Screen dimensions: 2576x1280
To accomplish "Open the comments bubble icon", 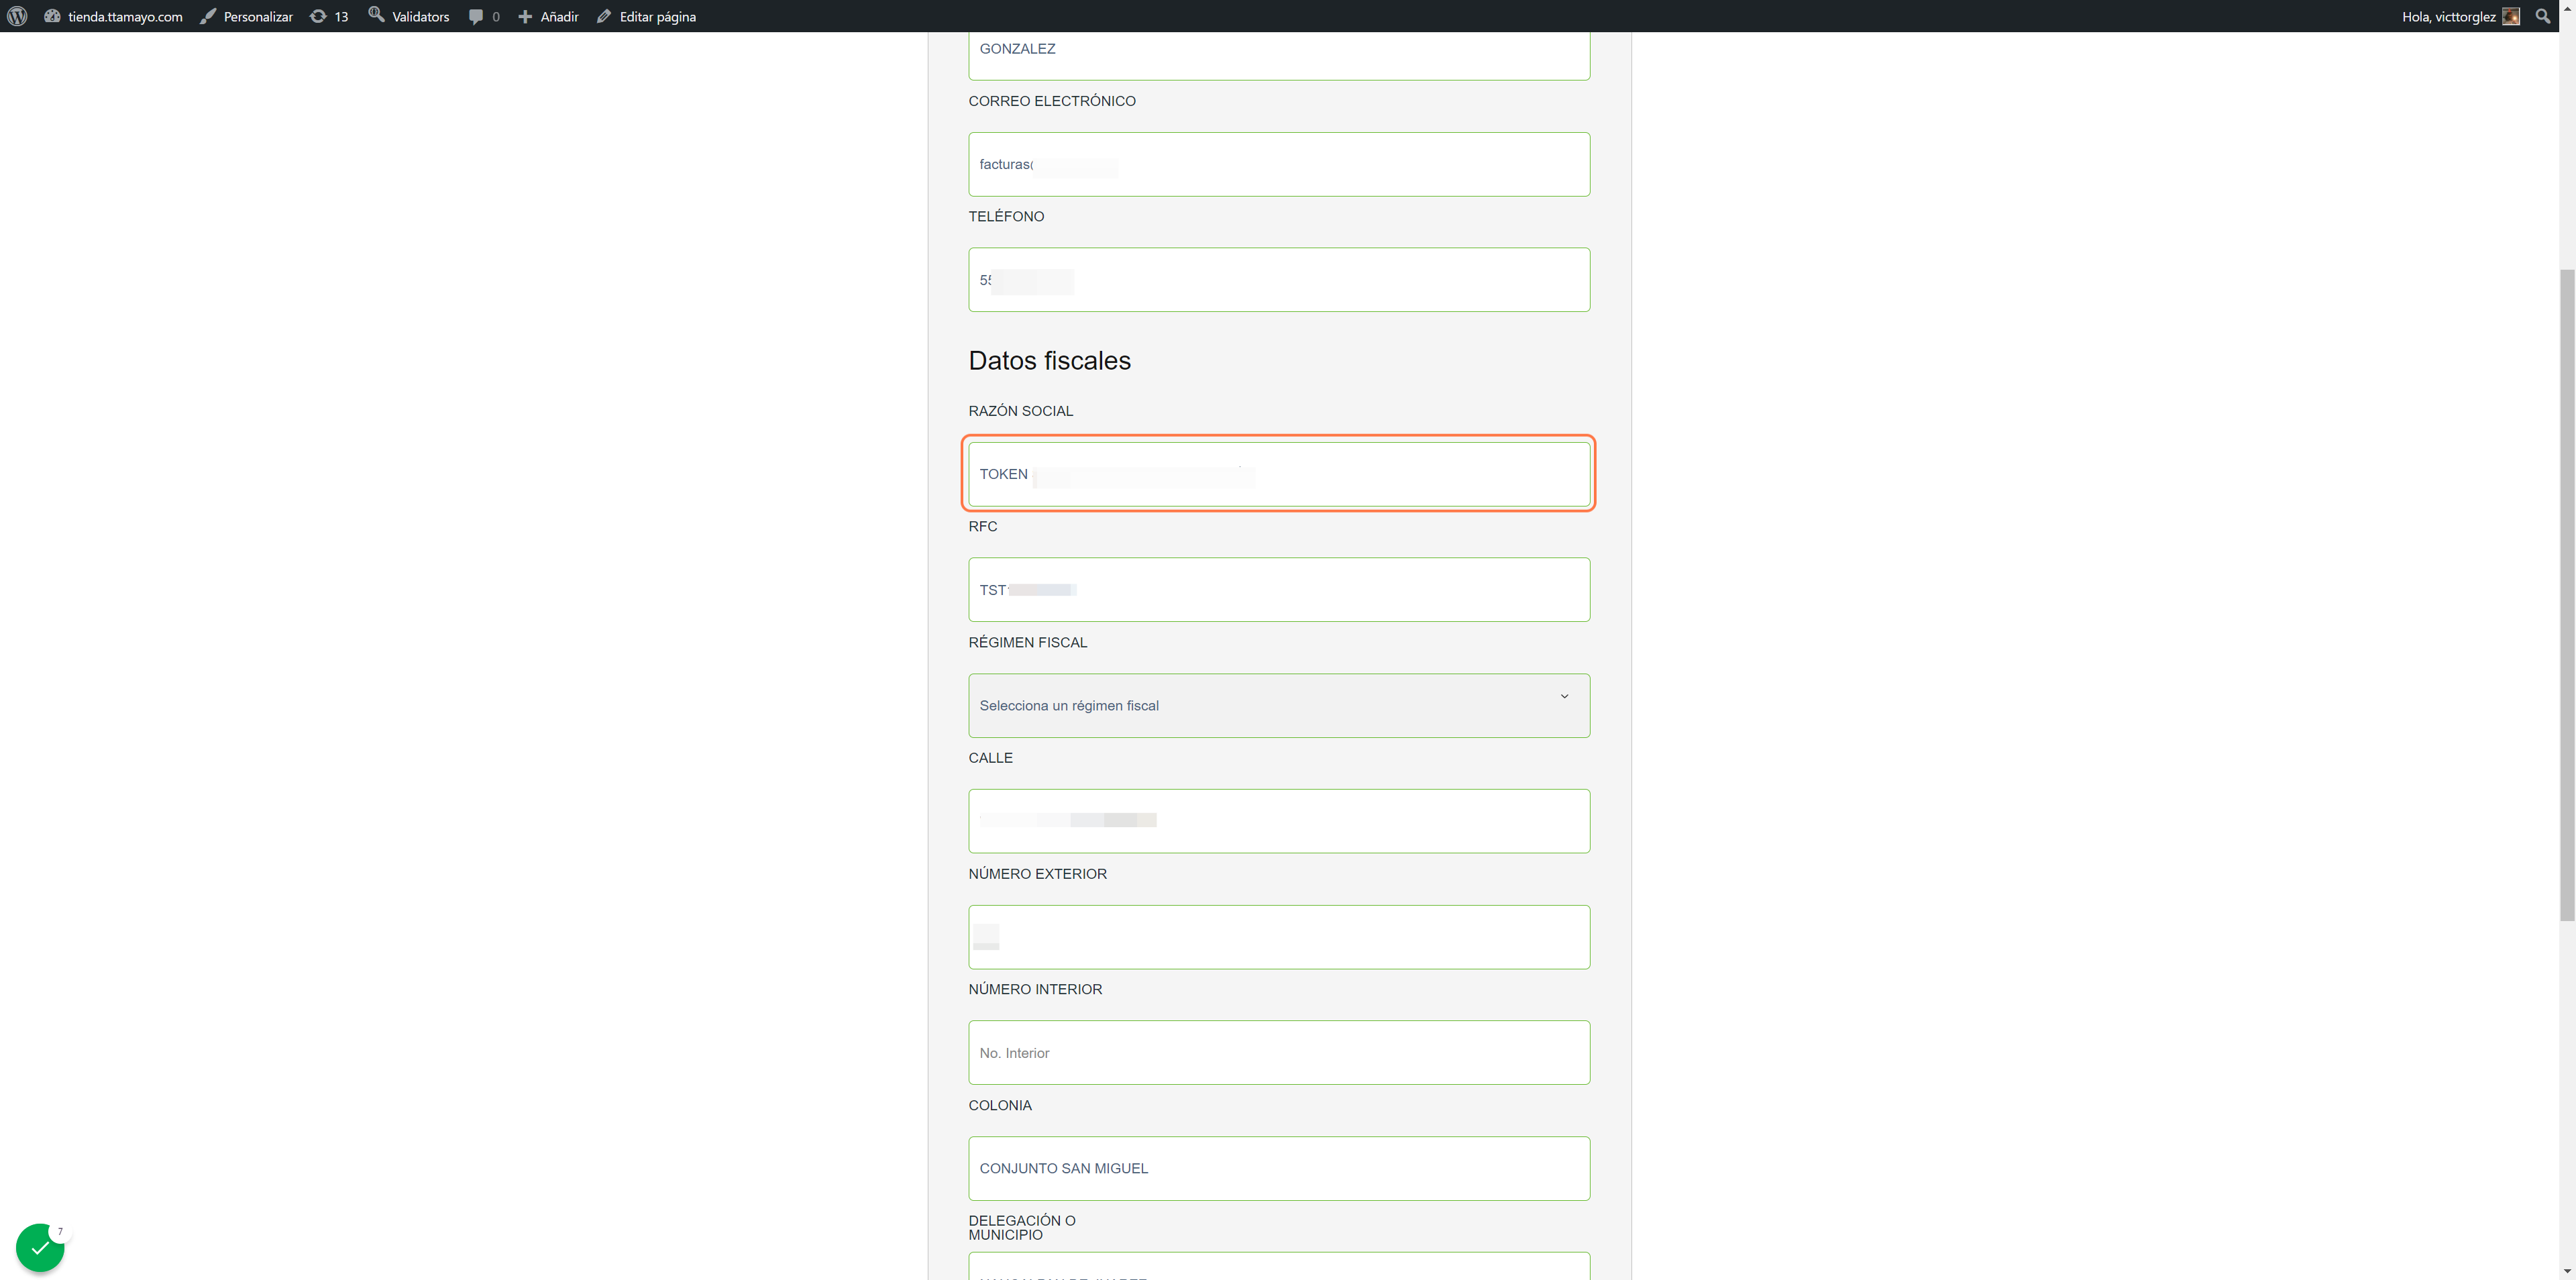I will click(x=476, y=16).
